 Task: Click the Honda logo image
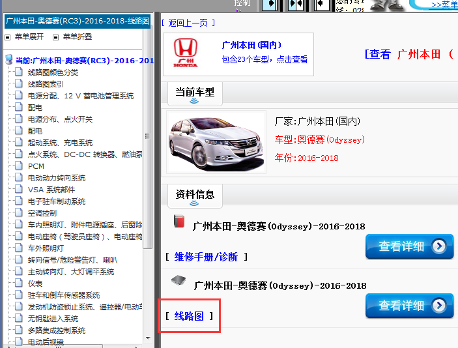186,53
